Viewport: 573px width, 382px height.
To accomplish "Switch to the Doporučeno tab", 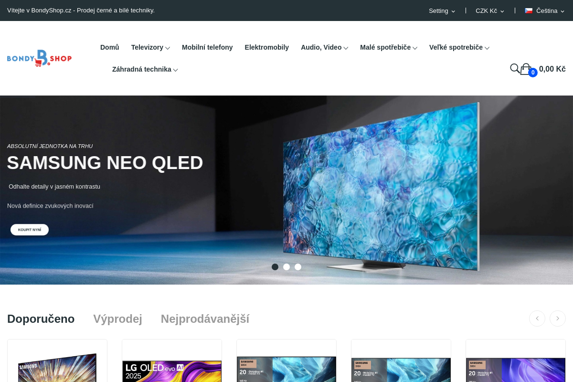I will coord(41,318).
